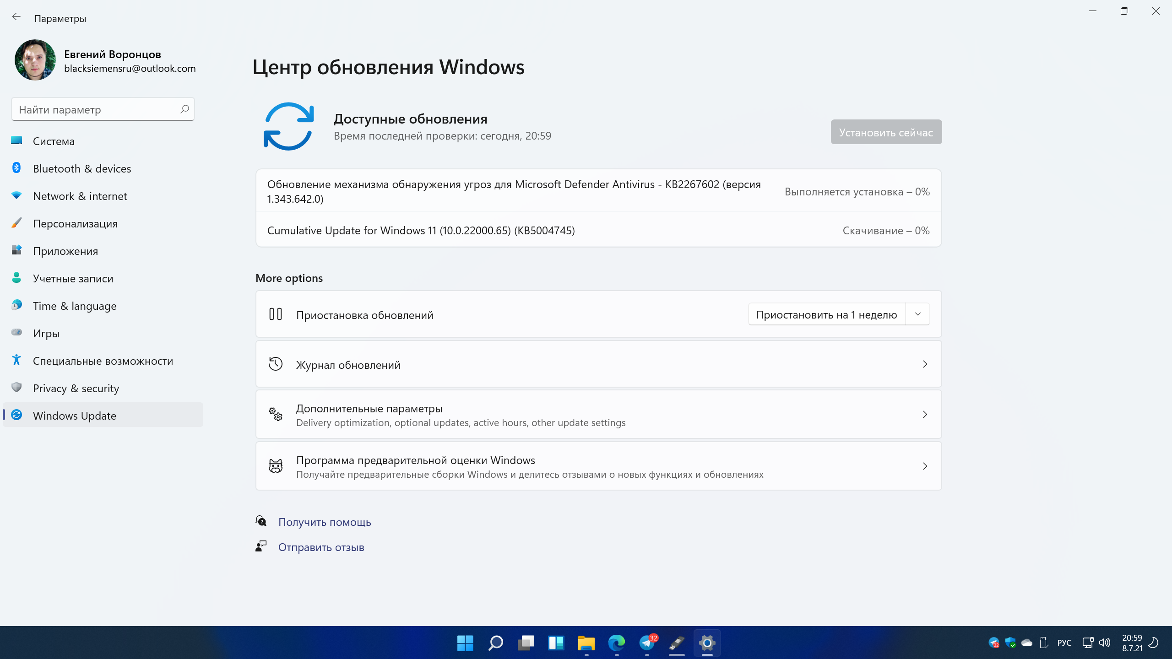The width and height of the screenshot is (1172, 659).
Task: Open Bluetooth & devices section
Action: (103, 168)
